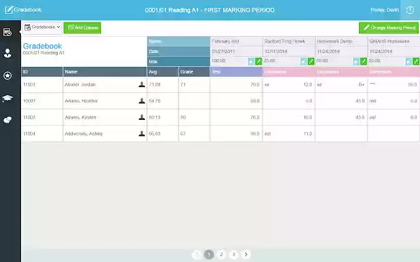420x262 pixels.
Task: Open the chat bubbles sidebar icon
Action: 7,120
